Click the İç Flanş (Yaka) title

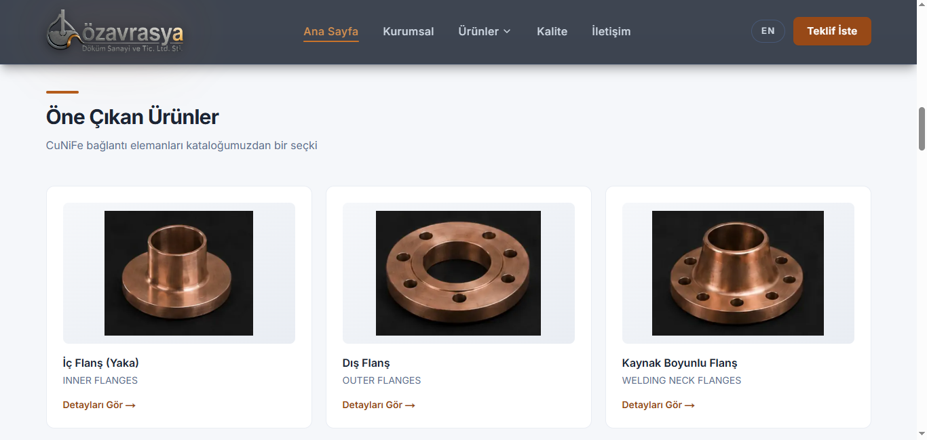(x=101, y=363)
